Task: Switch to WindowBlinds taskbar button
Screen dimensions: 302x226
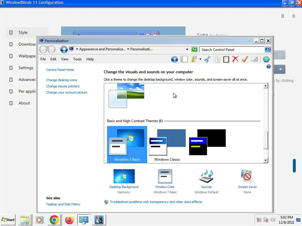Action: 99,220
